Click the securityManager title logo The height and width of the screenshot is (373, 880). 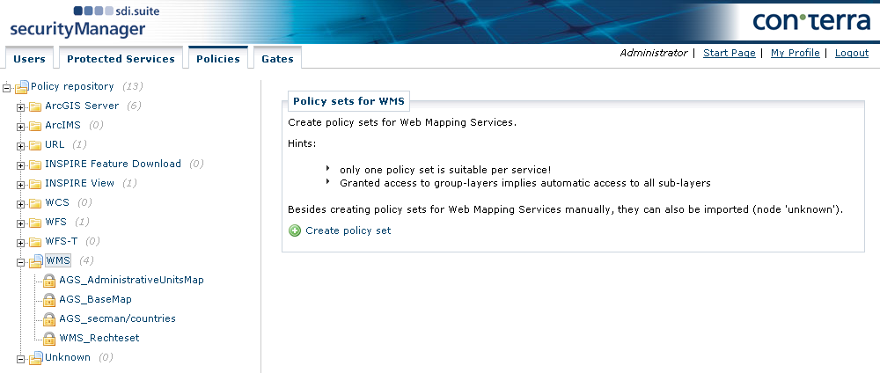coord(77,29)
